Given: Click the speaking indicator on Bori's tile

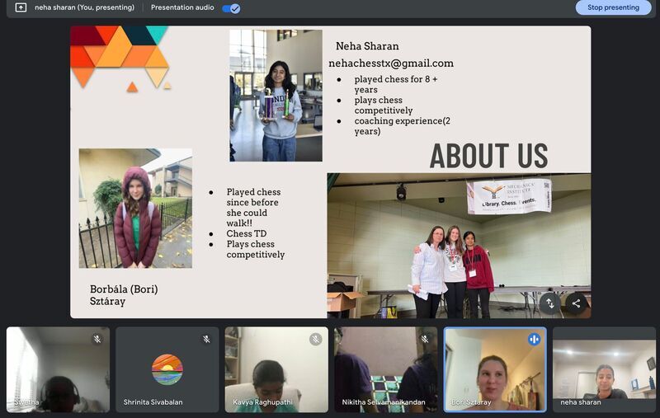Looking at the screenshot, I should (534, 339).
